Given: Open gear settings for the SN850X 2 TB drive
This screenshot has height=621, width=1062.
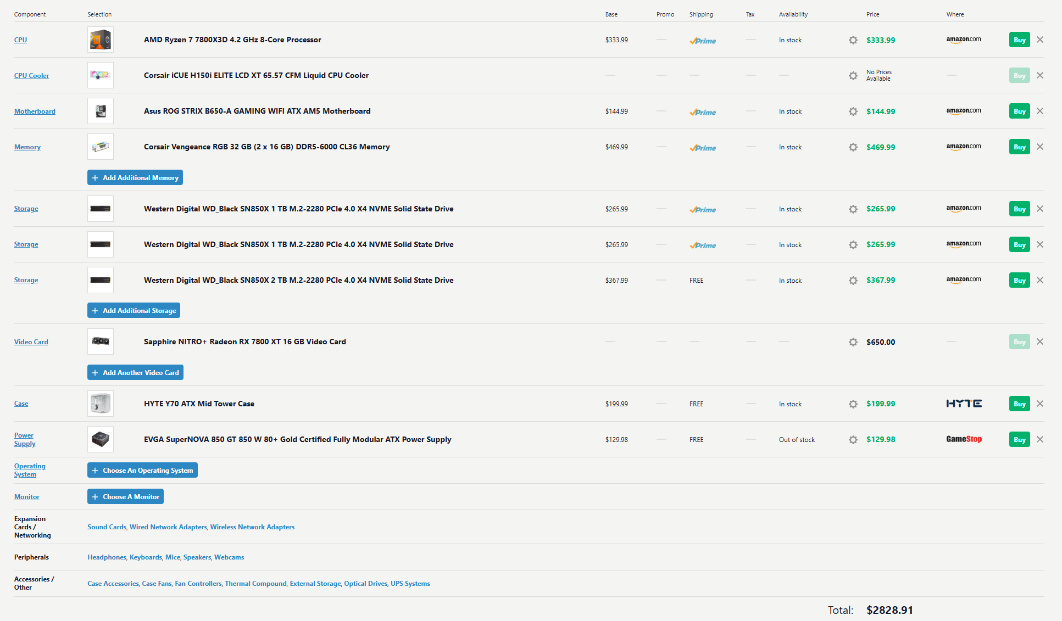Looking at the screenshot, I should [853, 281].
